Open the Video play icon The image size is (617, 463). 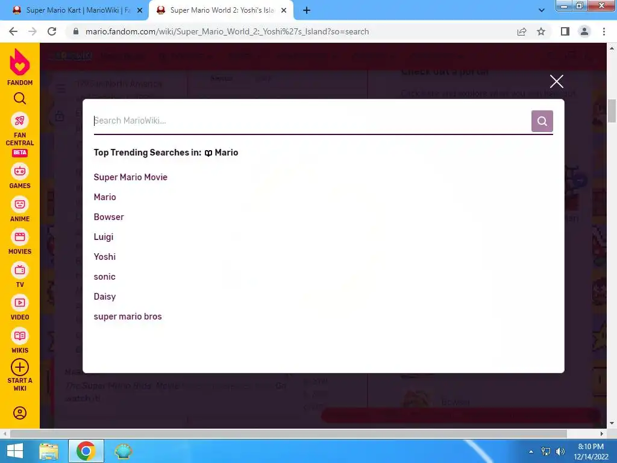tap(20, 303)
